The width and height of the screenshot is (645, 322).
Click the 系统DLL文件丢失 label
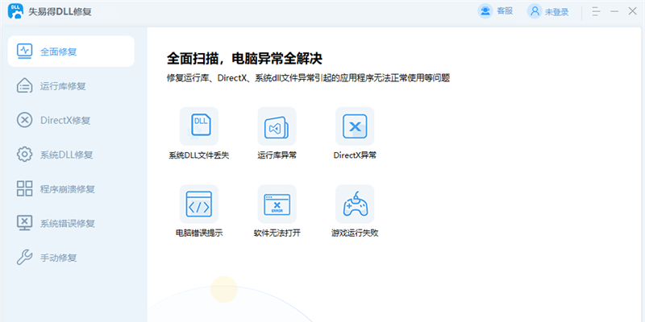[x=199, y=155]
